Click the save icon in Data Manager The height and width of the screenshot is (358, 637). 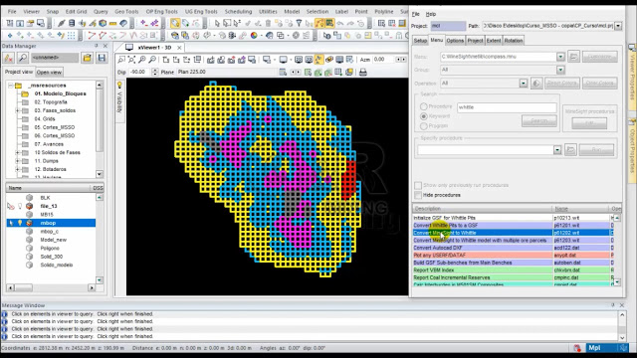tap(102, 58)
